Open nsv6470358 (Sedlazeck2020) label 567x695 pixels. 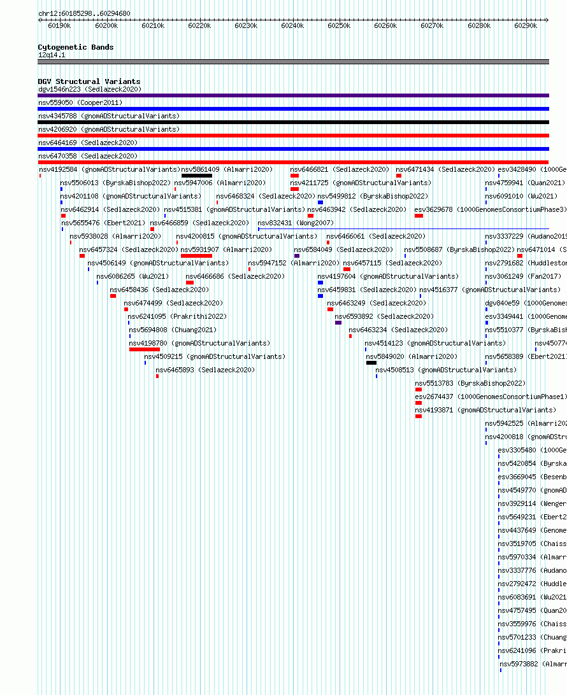(88, 156)
